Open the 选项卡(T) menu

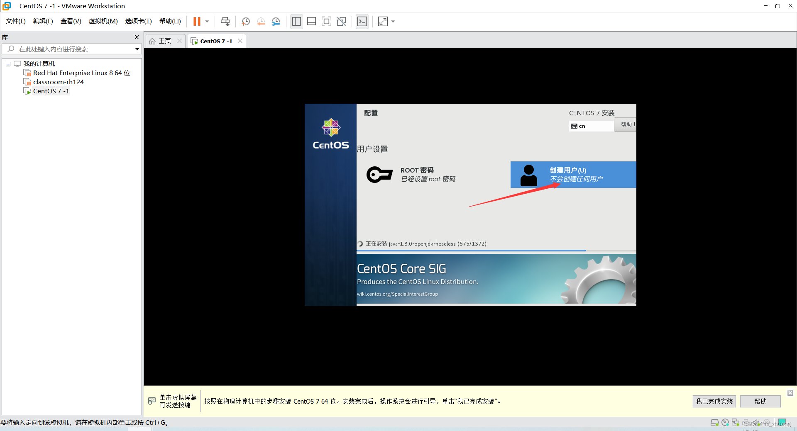139,21
